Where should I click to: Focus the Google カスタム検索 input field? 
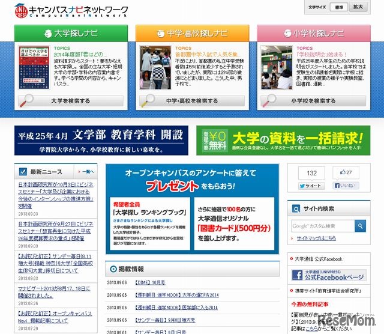323,226
